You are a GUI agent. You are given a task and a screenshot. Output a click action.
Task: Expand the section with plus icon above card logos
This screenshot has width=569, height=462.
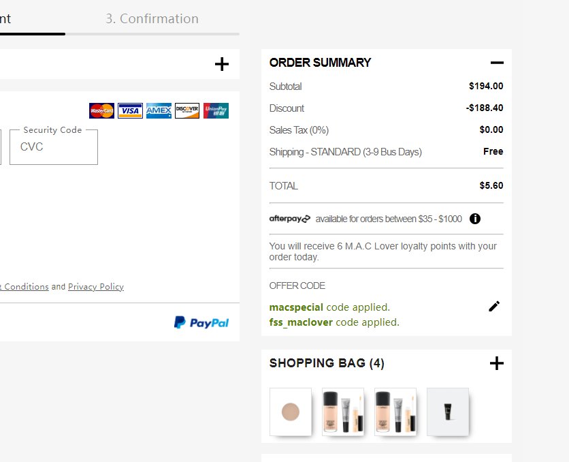coord(222,65)
